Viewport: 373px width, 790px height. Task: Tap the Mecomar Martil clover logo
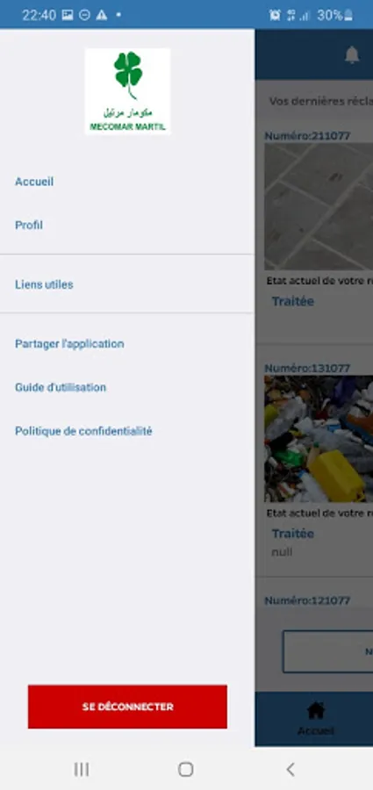[x=127, y=91]
